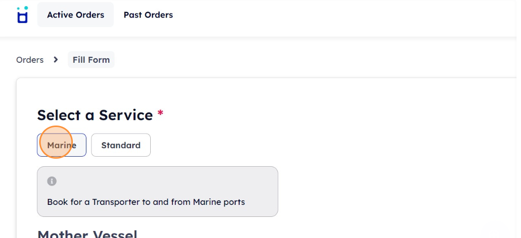Click the blue company logo icon
Screen dimensions: 521x238
pyautogui.click(x=22, y=15)
